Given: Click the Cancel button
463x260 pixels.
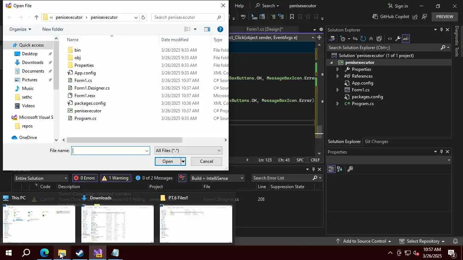Looking at the screenshot, I should pyautogui.click(x=207, y=161).
